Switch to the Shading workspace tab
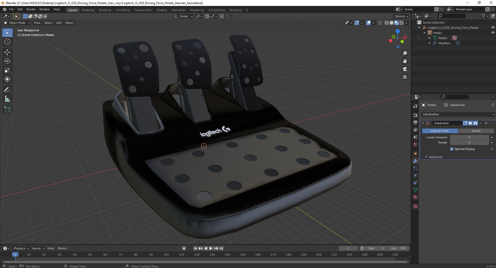This screenshot has width=496, height=268. [162, 10]
